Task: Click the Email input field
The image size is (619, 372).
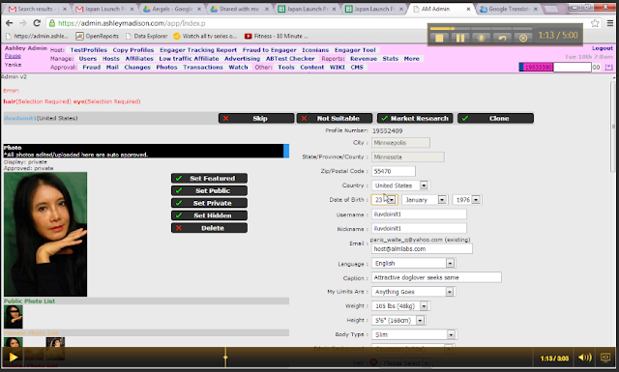Action: point(422,249)
